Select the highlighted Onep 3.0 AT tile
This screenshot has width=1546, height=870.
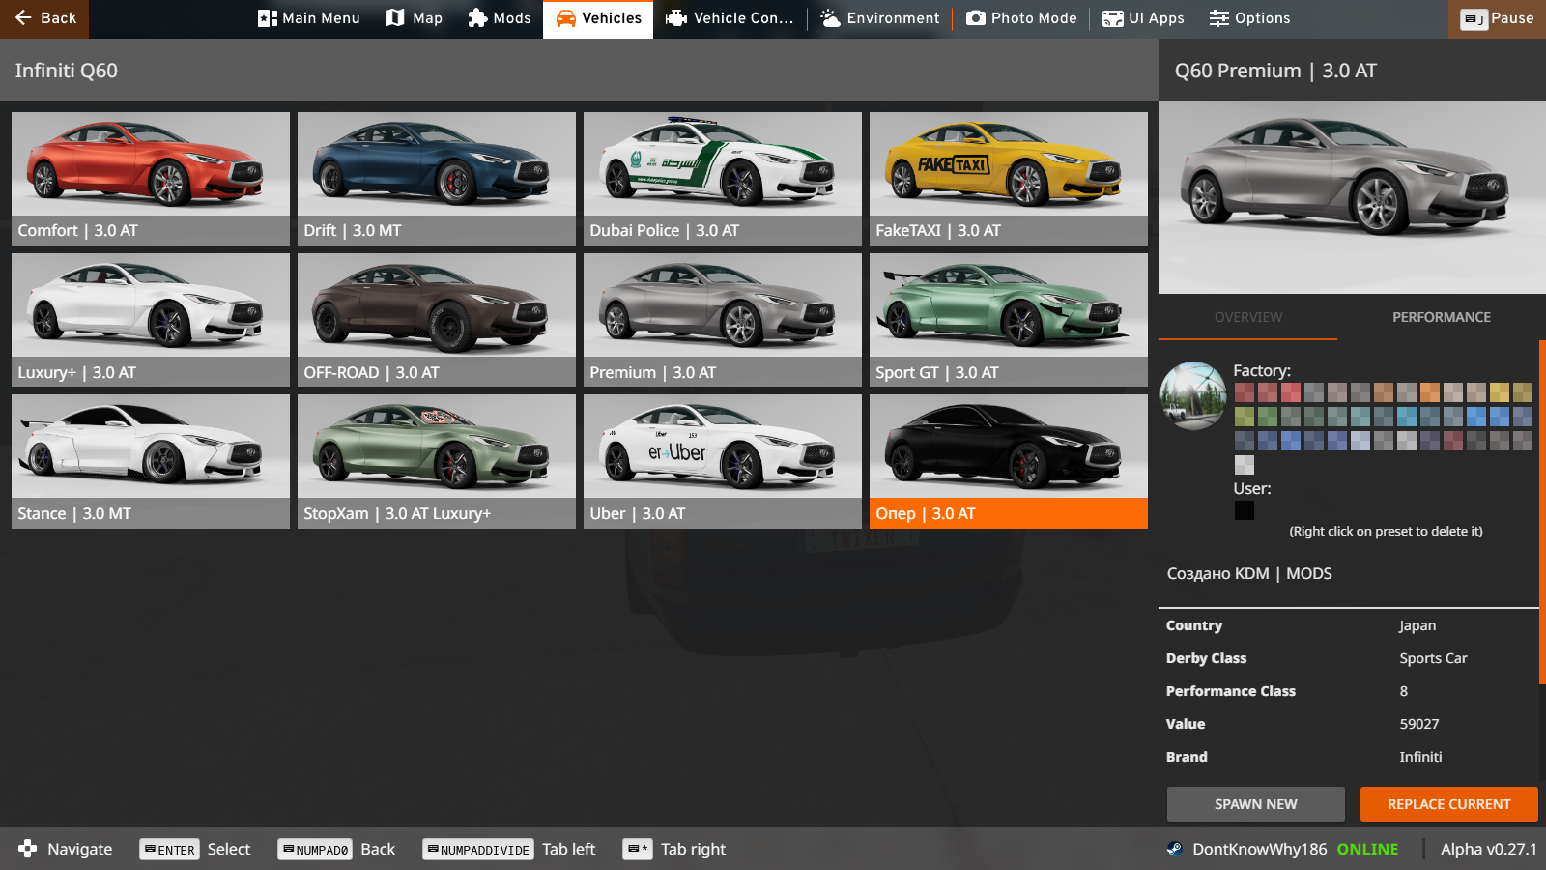[1009, 461]
